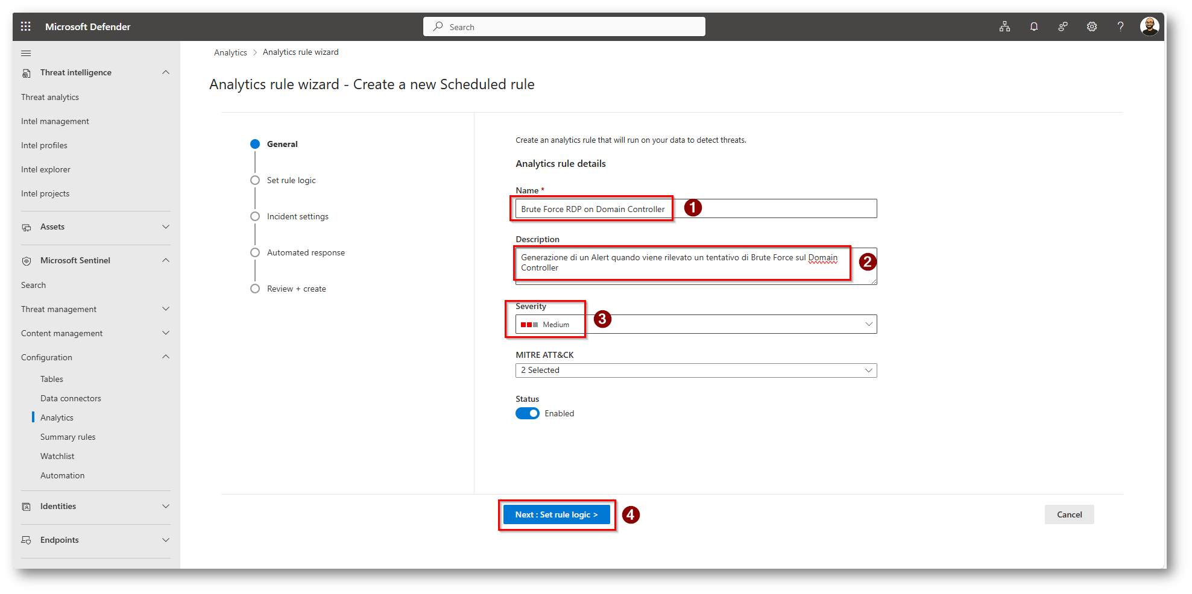Image resolution: width=1192 pixels, height=594 pixels.
Task: Open the MITRE ATT&CK dropdown
Action: coord(696,370)
